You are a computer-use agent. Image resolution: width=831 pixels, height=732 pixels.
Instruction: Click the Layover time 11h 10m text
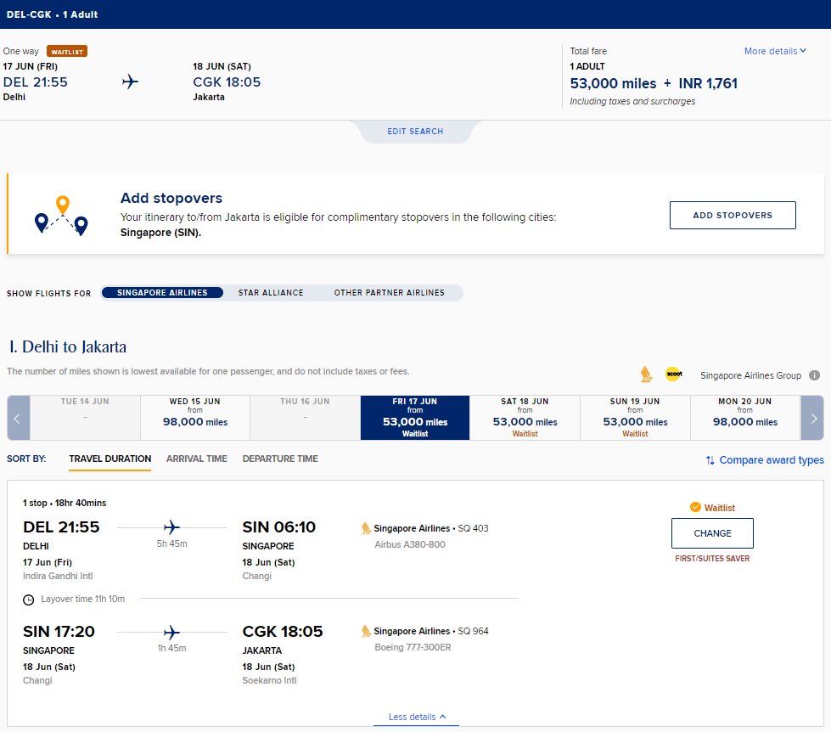pos(82,599)
